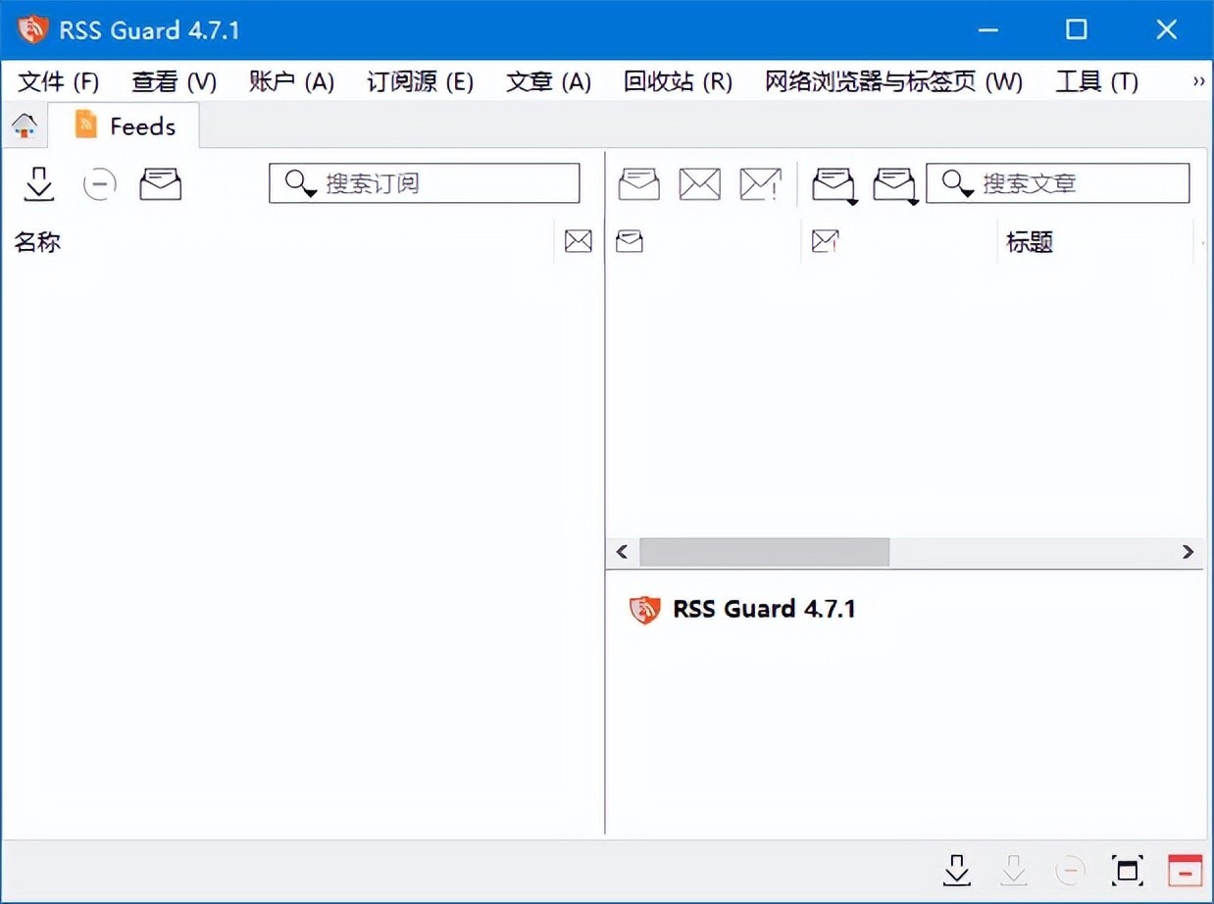The height and width of the screenshot is (904, 1214).
Task: Click the magnifier dropdown in the 搜索文章 box
Action: pyautogui.click(x=957, y=183)
